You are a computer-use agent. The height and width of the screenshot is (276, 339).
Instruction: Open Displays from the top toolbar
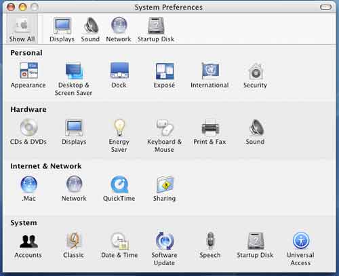[x=62, y=29]
